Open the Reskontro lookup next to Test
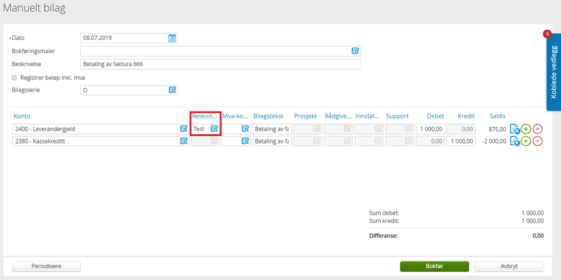The height and width of the screenshot is (280, 561). click(214, 129)
